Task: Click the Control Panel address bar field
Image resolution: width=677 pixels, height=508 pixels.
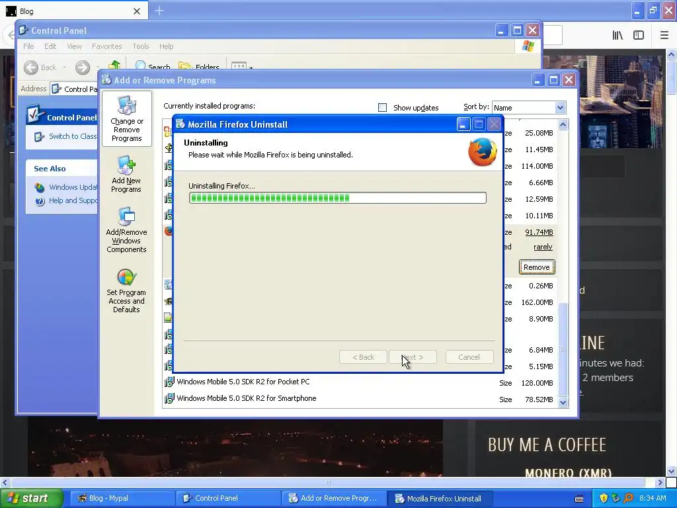Action: coord(74,89)
